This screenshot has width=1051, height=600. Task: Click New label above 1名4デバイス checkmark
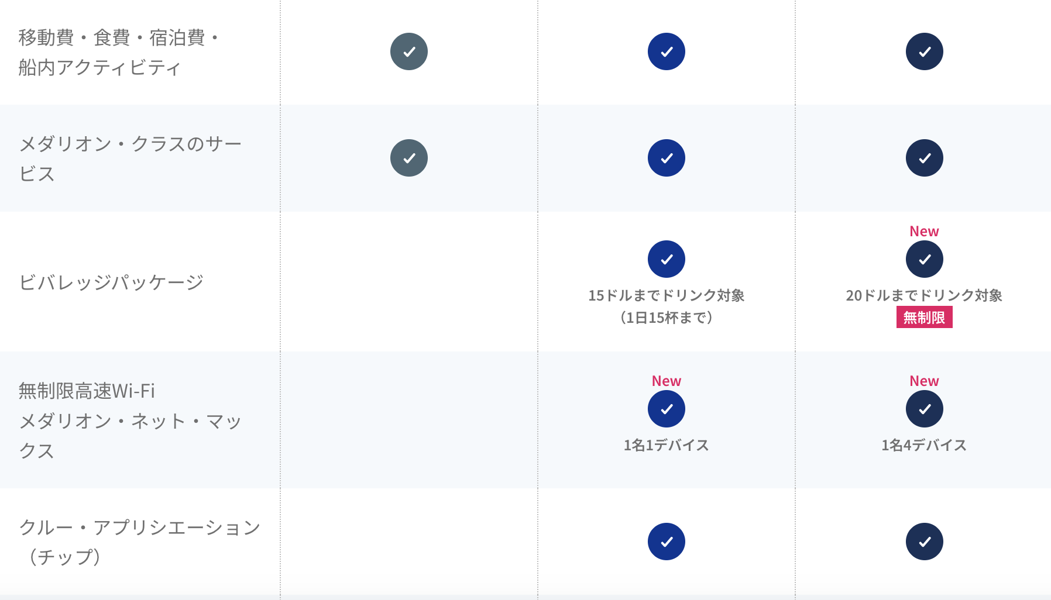924,381
